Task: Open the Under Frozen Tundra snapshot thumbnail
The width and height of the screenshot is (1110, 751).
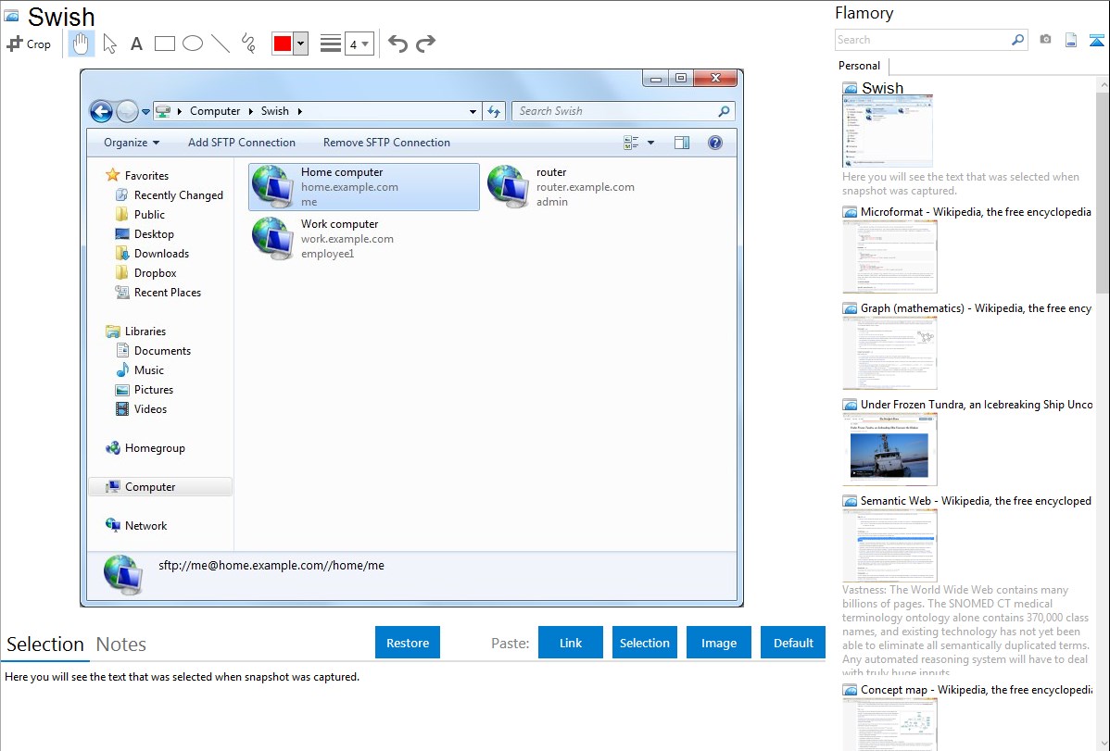Action: coord(889,449)
